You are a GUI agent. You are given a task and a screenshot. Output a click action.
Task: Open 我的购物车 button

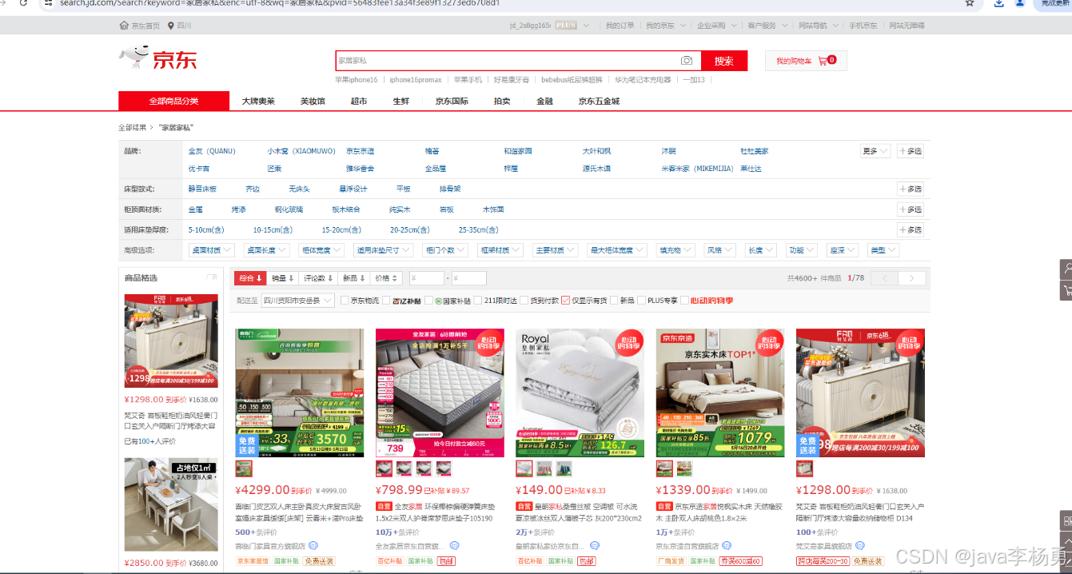pyautogui.click(x=806, y=61)
